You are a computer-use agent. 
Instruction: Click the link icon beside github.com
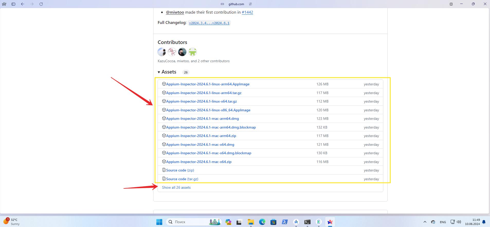tap(222, 4)
